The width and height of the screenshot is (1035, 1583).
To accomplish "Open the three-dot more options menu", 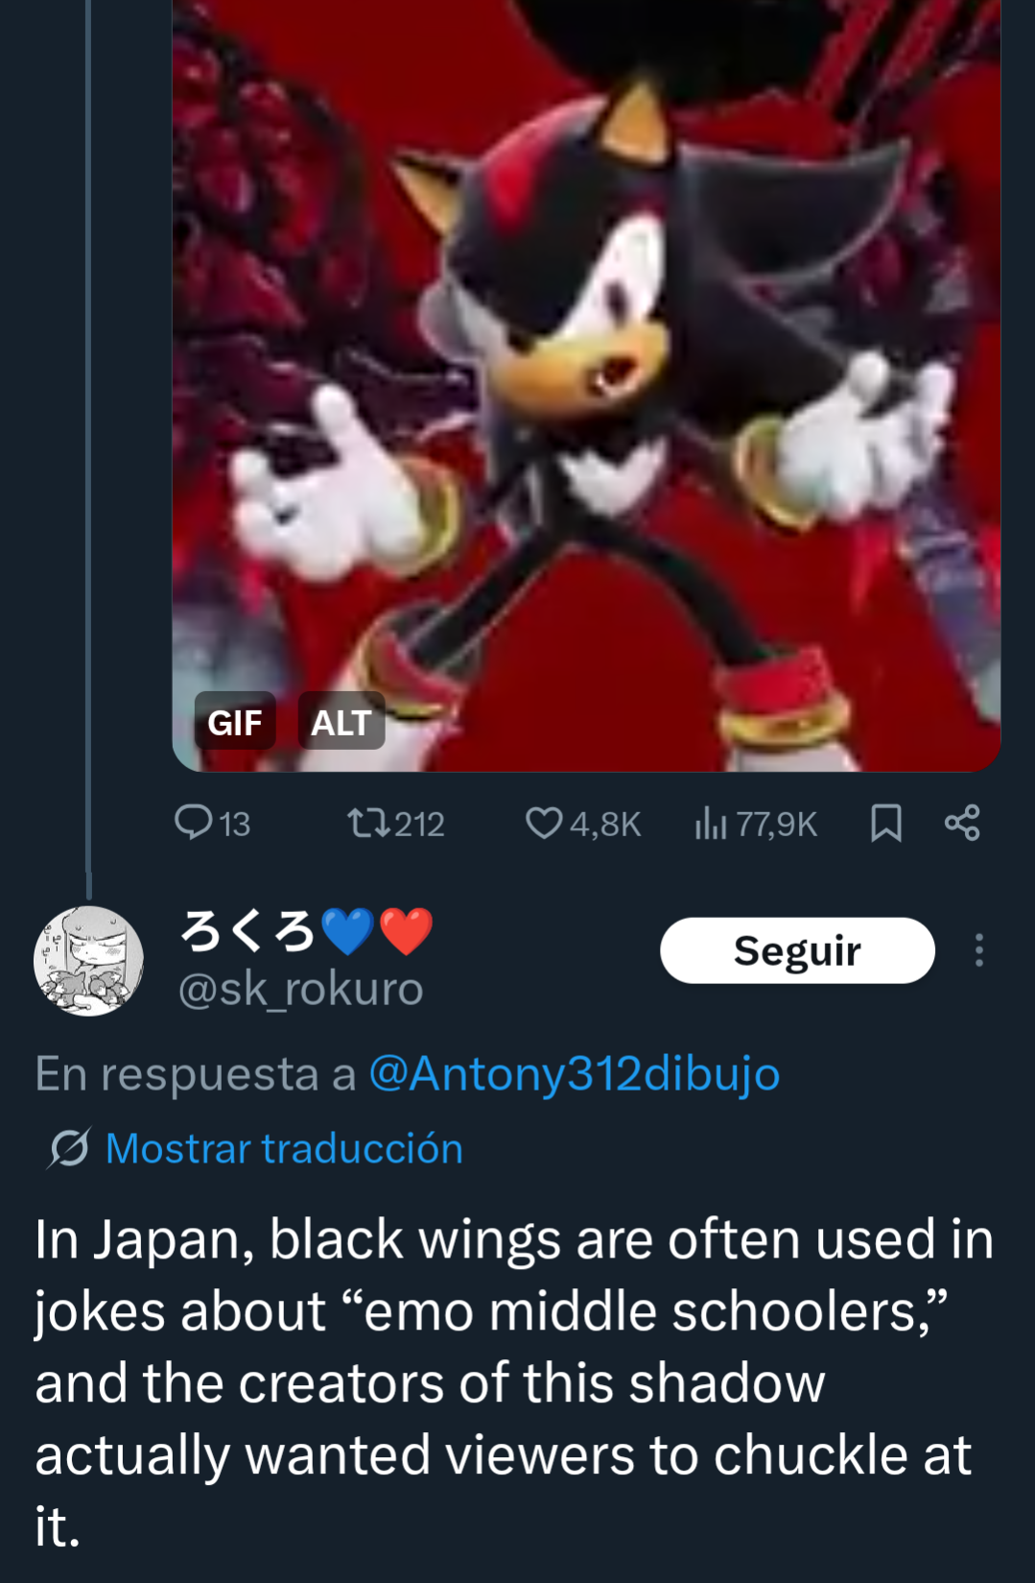I will [978, 950].
